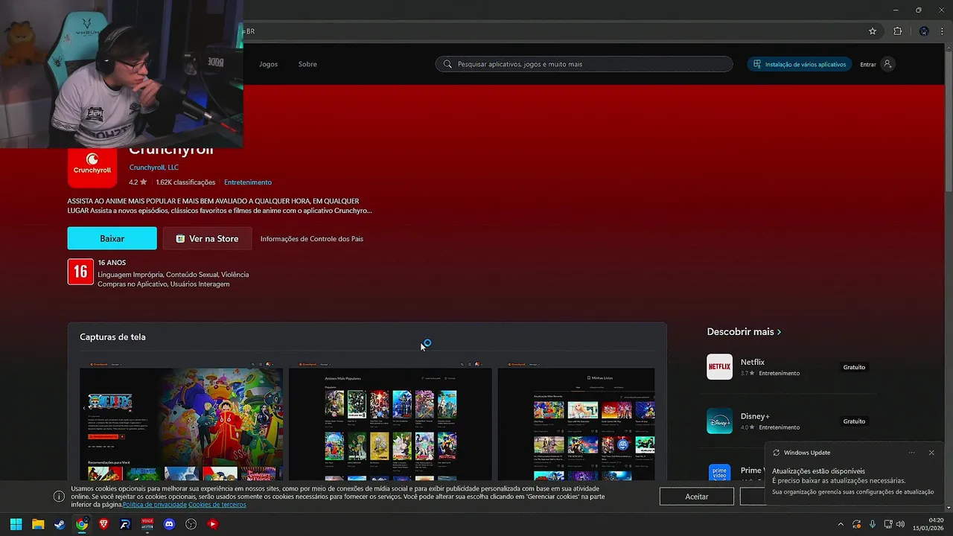Image resolution: width=953 pixels, height=536 pixels.
Task: Click the Baixar download button
Action: (112, 238)
